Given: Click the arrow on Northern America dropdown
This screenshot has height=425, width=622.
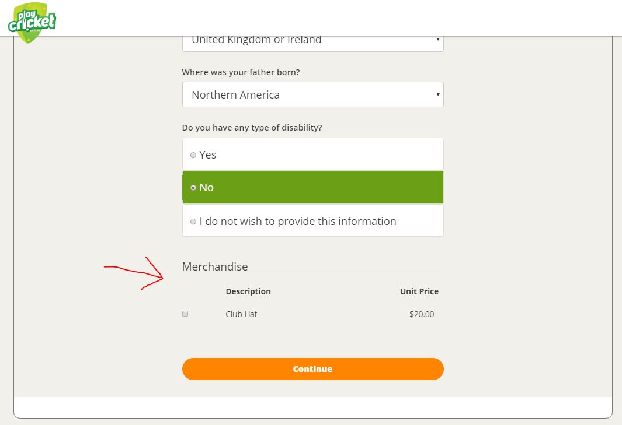Looking at the screenshot, I should click(x=438, y=94).
